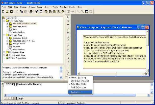Viewport: 155px width, 105px height.
Task: Collapse the Logical View folder
Action: tap(4, 35)
